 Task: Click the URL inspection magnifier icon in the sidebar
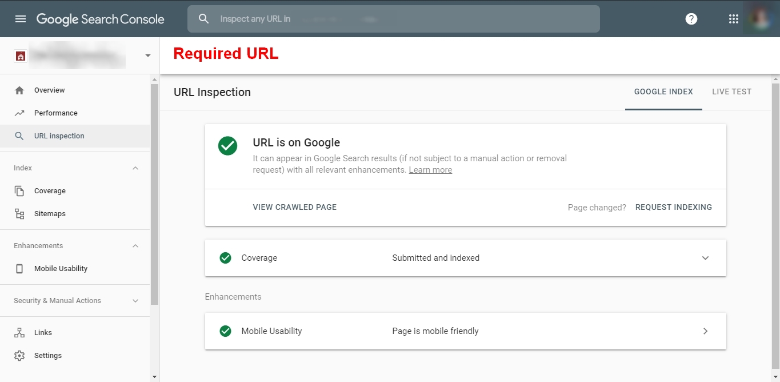(19, 136)
